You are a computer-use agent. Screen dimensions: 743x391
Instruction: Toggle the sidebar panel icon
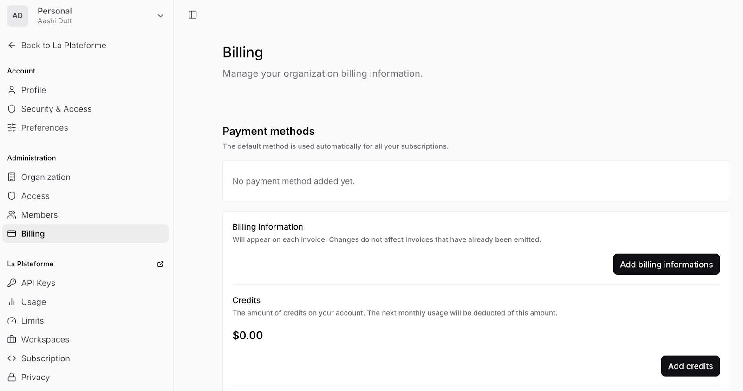[193, 15]
